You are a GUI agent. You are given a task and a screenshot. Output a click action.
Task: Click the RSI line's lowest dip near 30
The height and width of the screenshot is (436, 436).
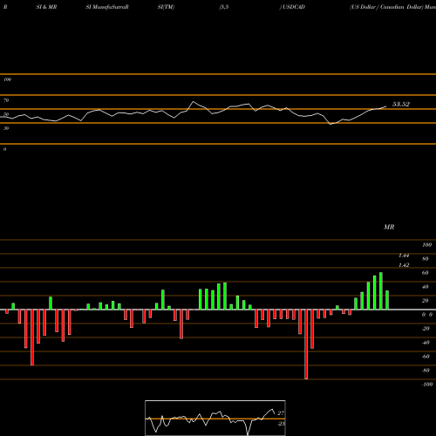click(x=330, y=124)
